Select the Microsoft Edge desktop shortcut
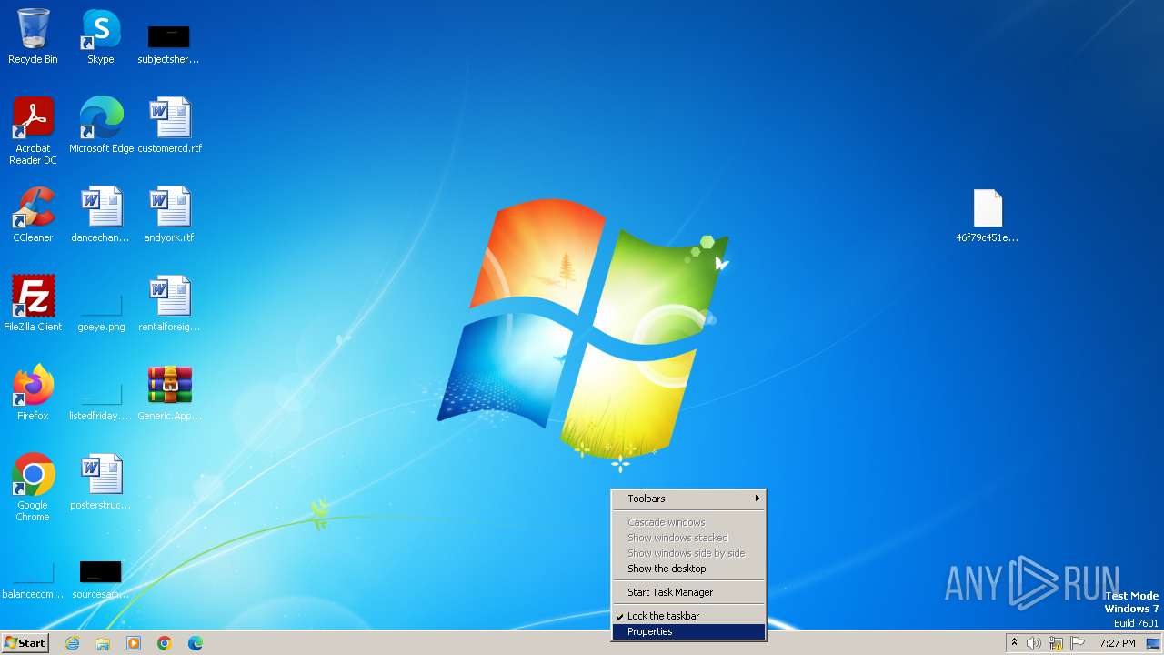The image size is (1164, 655). coord(101,125)
